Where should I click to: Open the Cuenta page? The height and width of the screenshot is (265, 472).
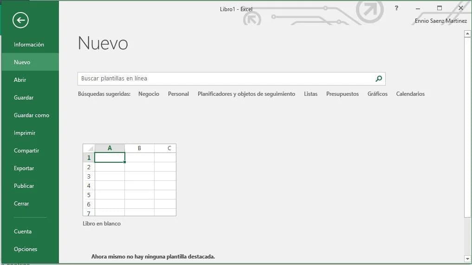click(x=30, y=232)
